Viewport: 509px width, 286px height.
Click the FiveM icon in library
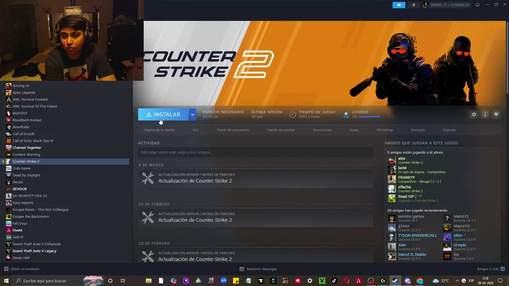9,230
